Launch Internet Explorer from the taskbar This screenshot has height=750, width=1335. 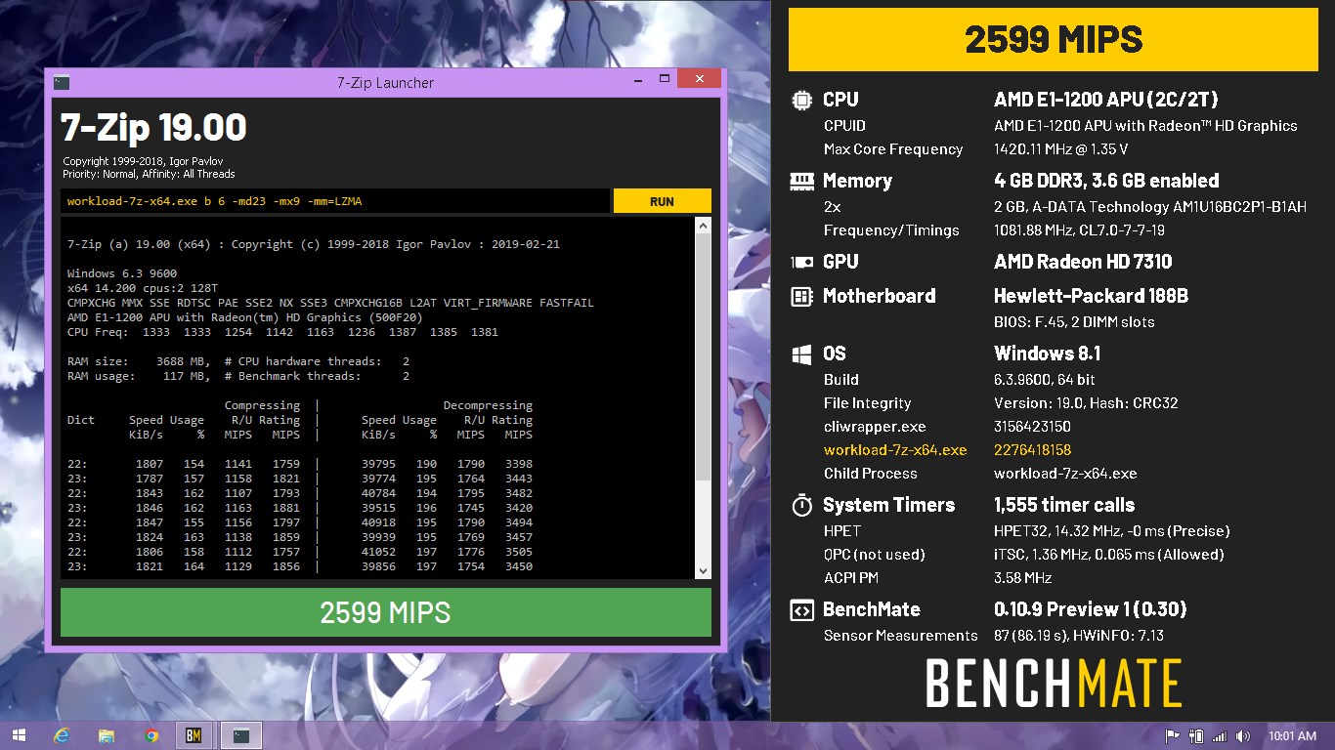click(63, 735)
